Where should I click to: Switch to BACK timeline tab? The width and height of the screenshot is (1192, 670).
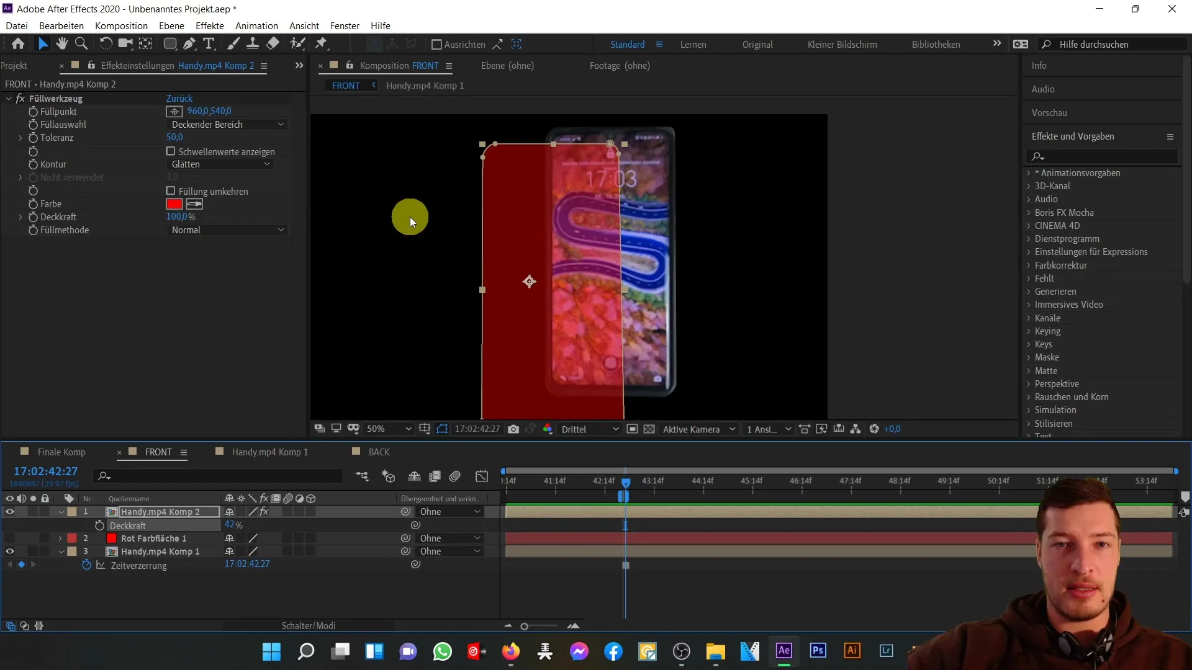[x=379, y=452]
